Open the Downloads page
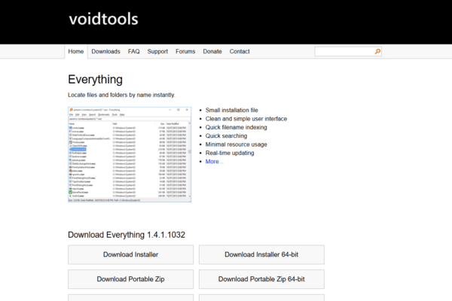The image size is (452, 301). [106, 52]
